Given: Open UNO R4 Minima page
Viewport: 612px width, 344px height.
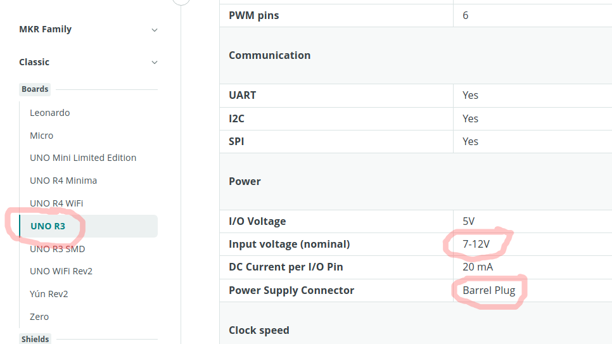Looking at the screenshot, I should [x=63, y=181].
